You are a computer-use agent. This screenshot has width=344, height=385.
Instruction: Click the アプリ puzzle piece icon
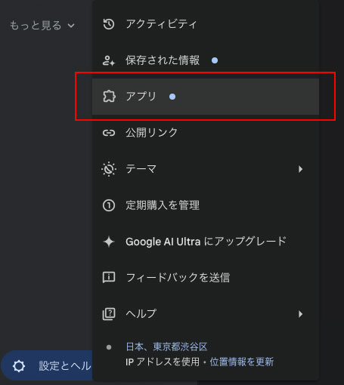click(x=109, y=97)
